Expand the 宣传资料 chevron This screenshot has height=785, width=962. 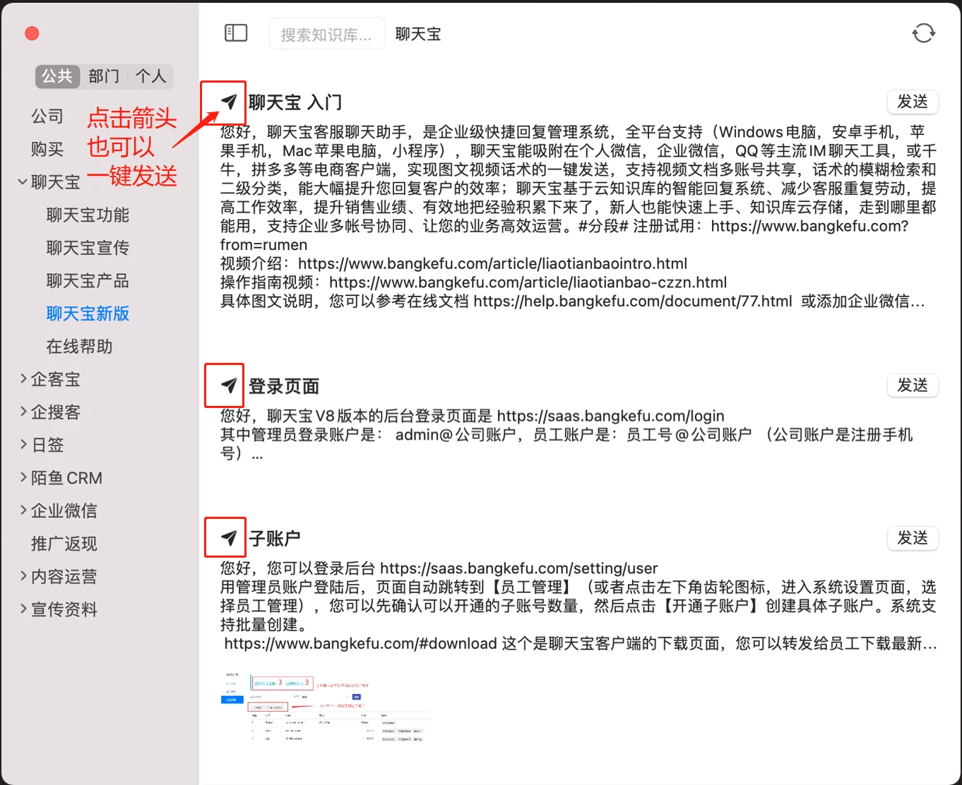[23, 609]
